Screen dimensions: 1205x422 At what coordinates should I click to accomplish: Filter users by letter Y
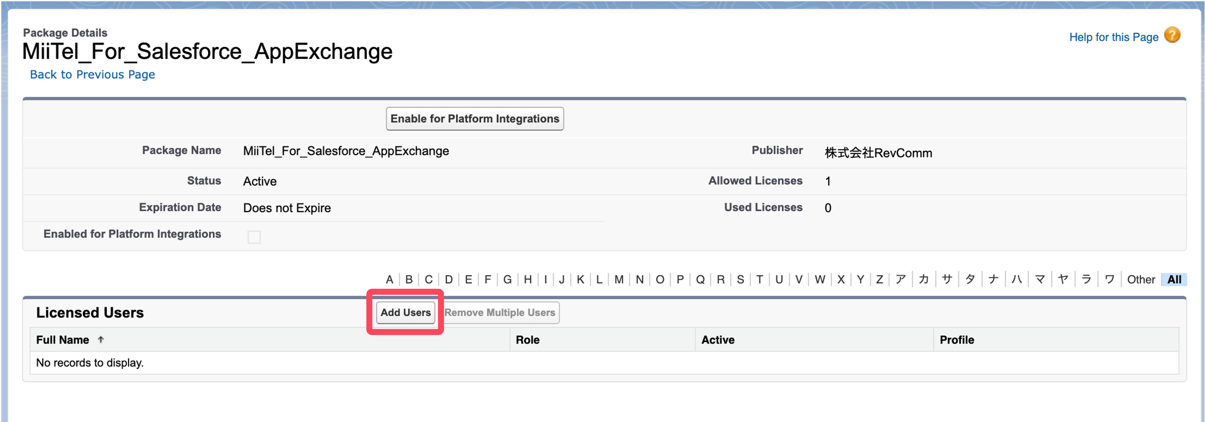coord(860,279)
